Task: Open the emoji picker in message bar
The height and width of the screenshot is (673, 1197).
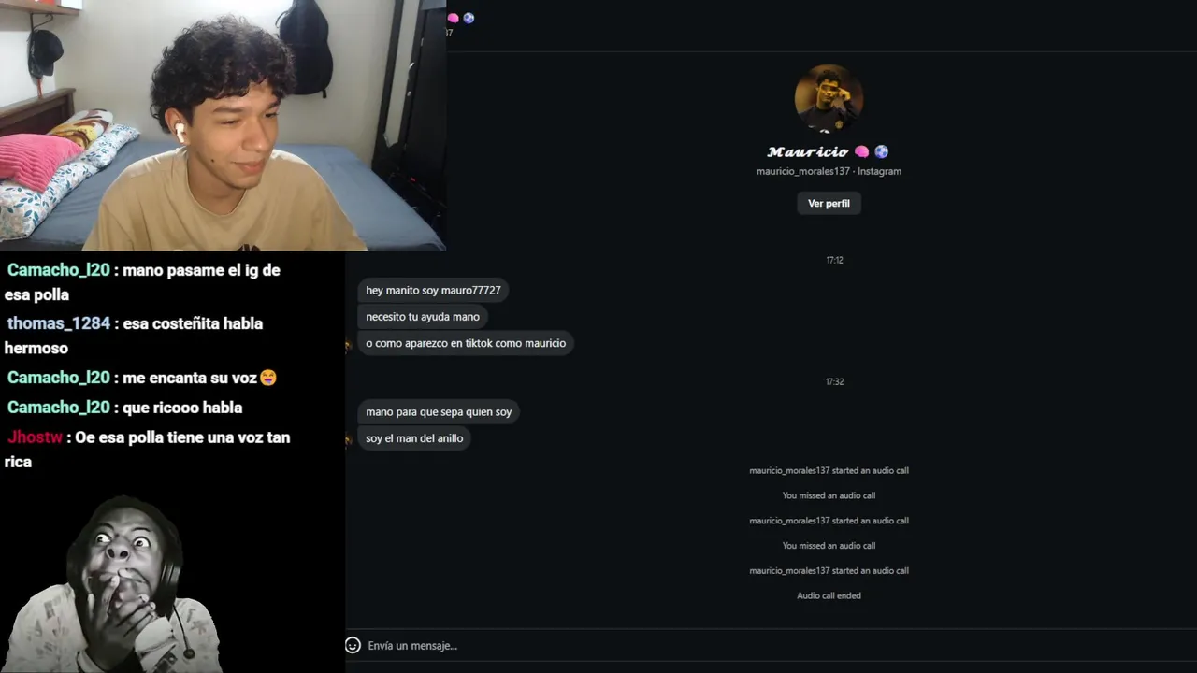Action: click(353, 645)
